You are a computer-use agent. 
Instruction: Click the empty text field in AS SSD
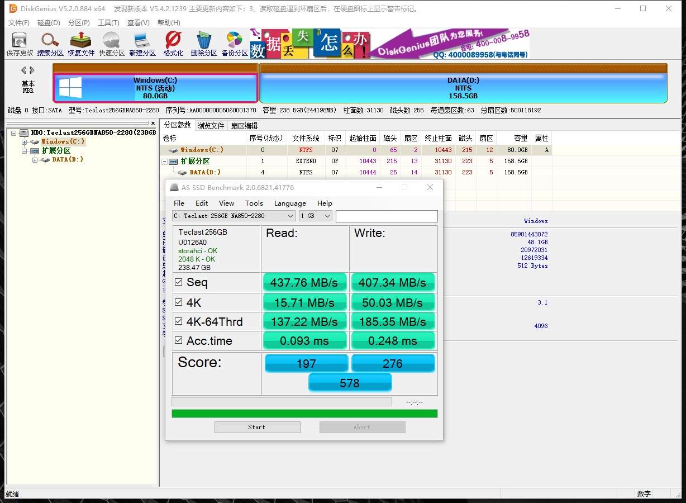click(387, 216)
